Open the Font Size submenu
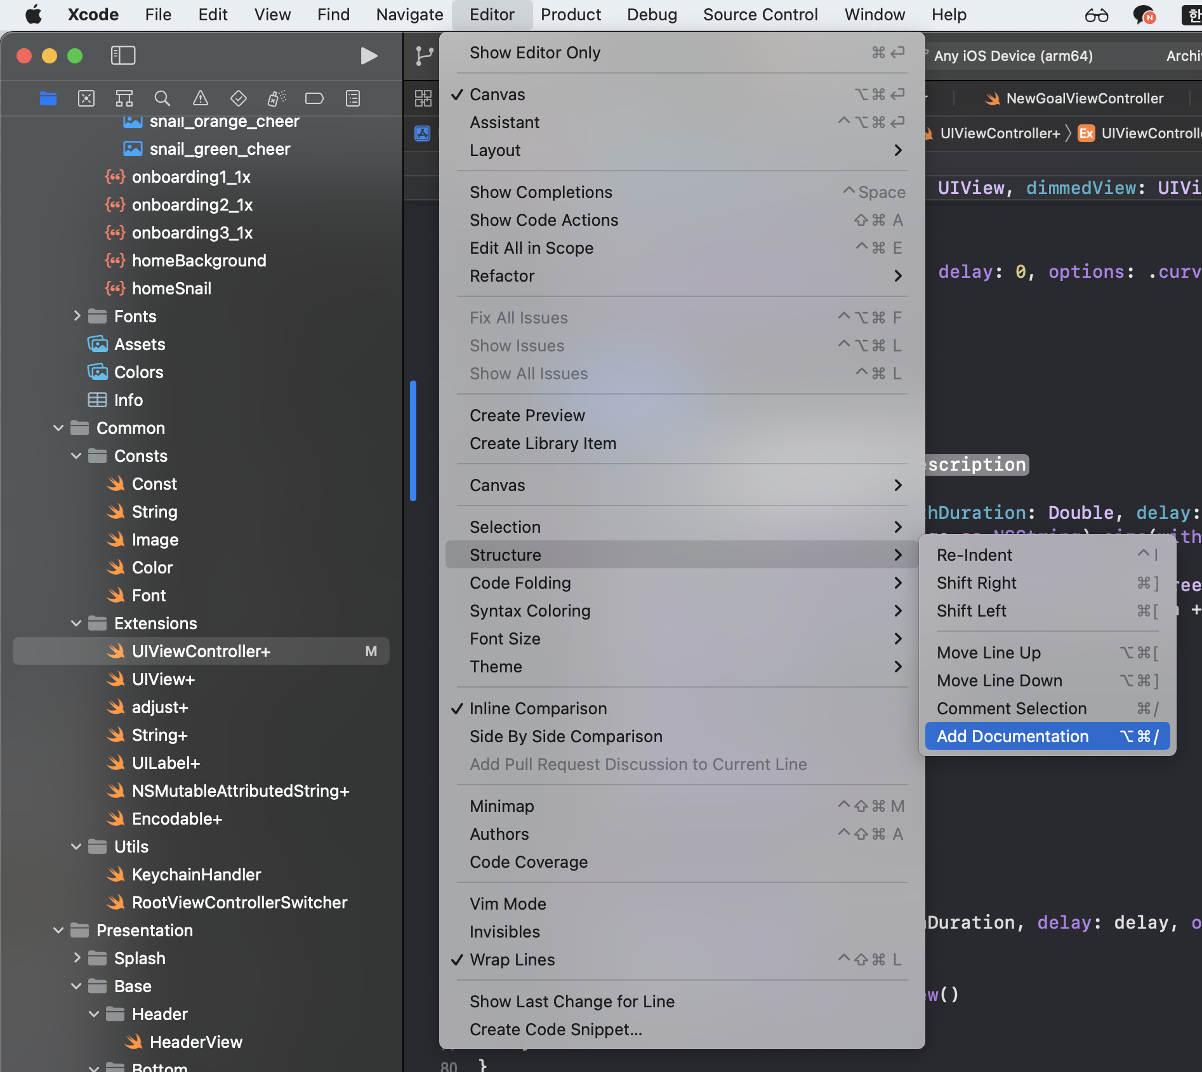 [x=682, y=639]
